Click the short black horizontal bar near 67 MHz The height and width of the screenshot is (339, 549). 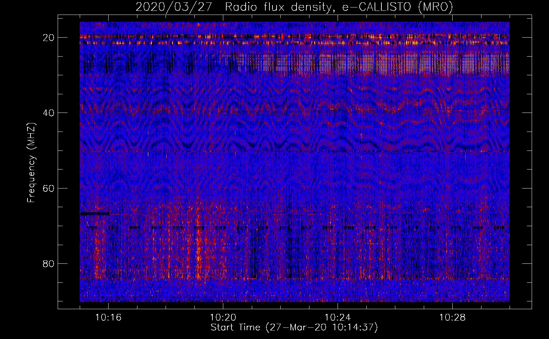pyautogui.click(x=95, y=214)
